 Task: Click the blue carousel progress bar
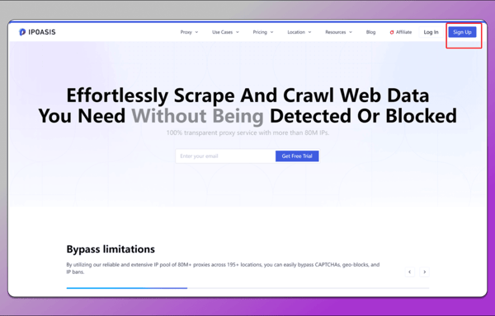point(127,288)
